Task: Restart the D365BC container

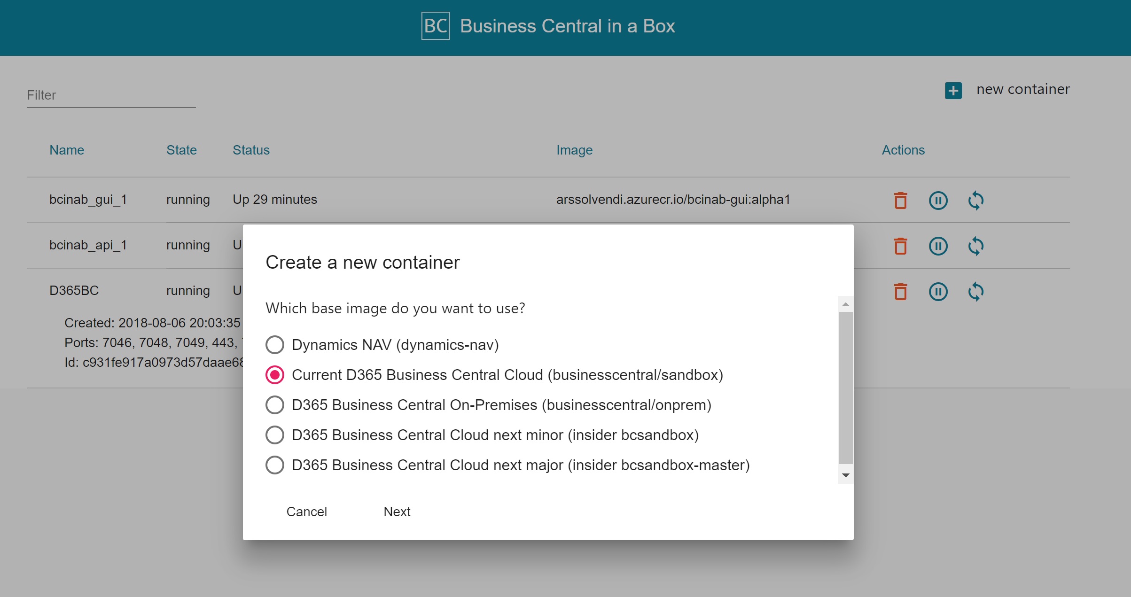Action: [x=975, y=292]
